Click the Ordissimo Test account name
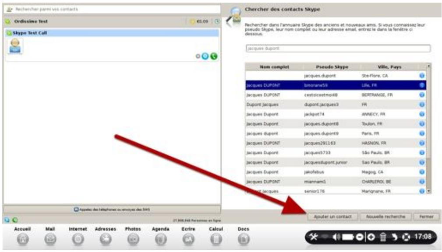 click(31, 21)
